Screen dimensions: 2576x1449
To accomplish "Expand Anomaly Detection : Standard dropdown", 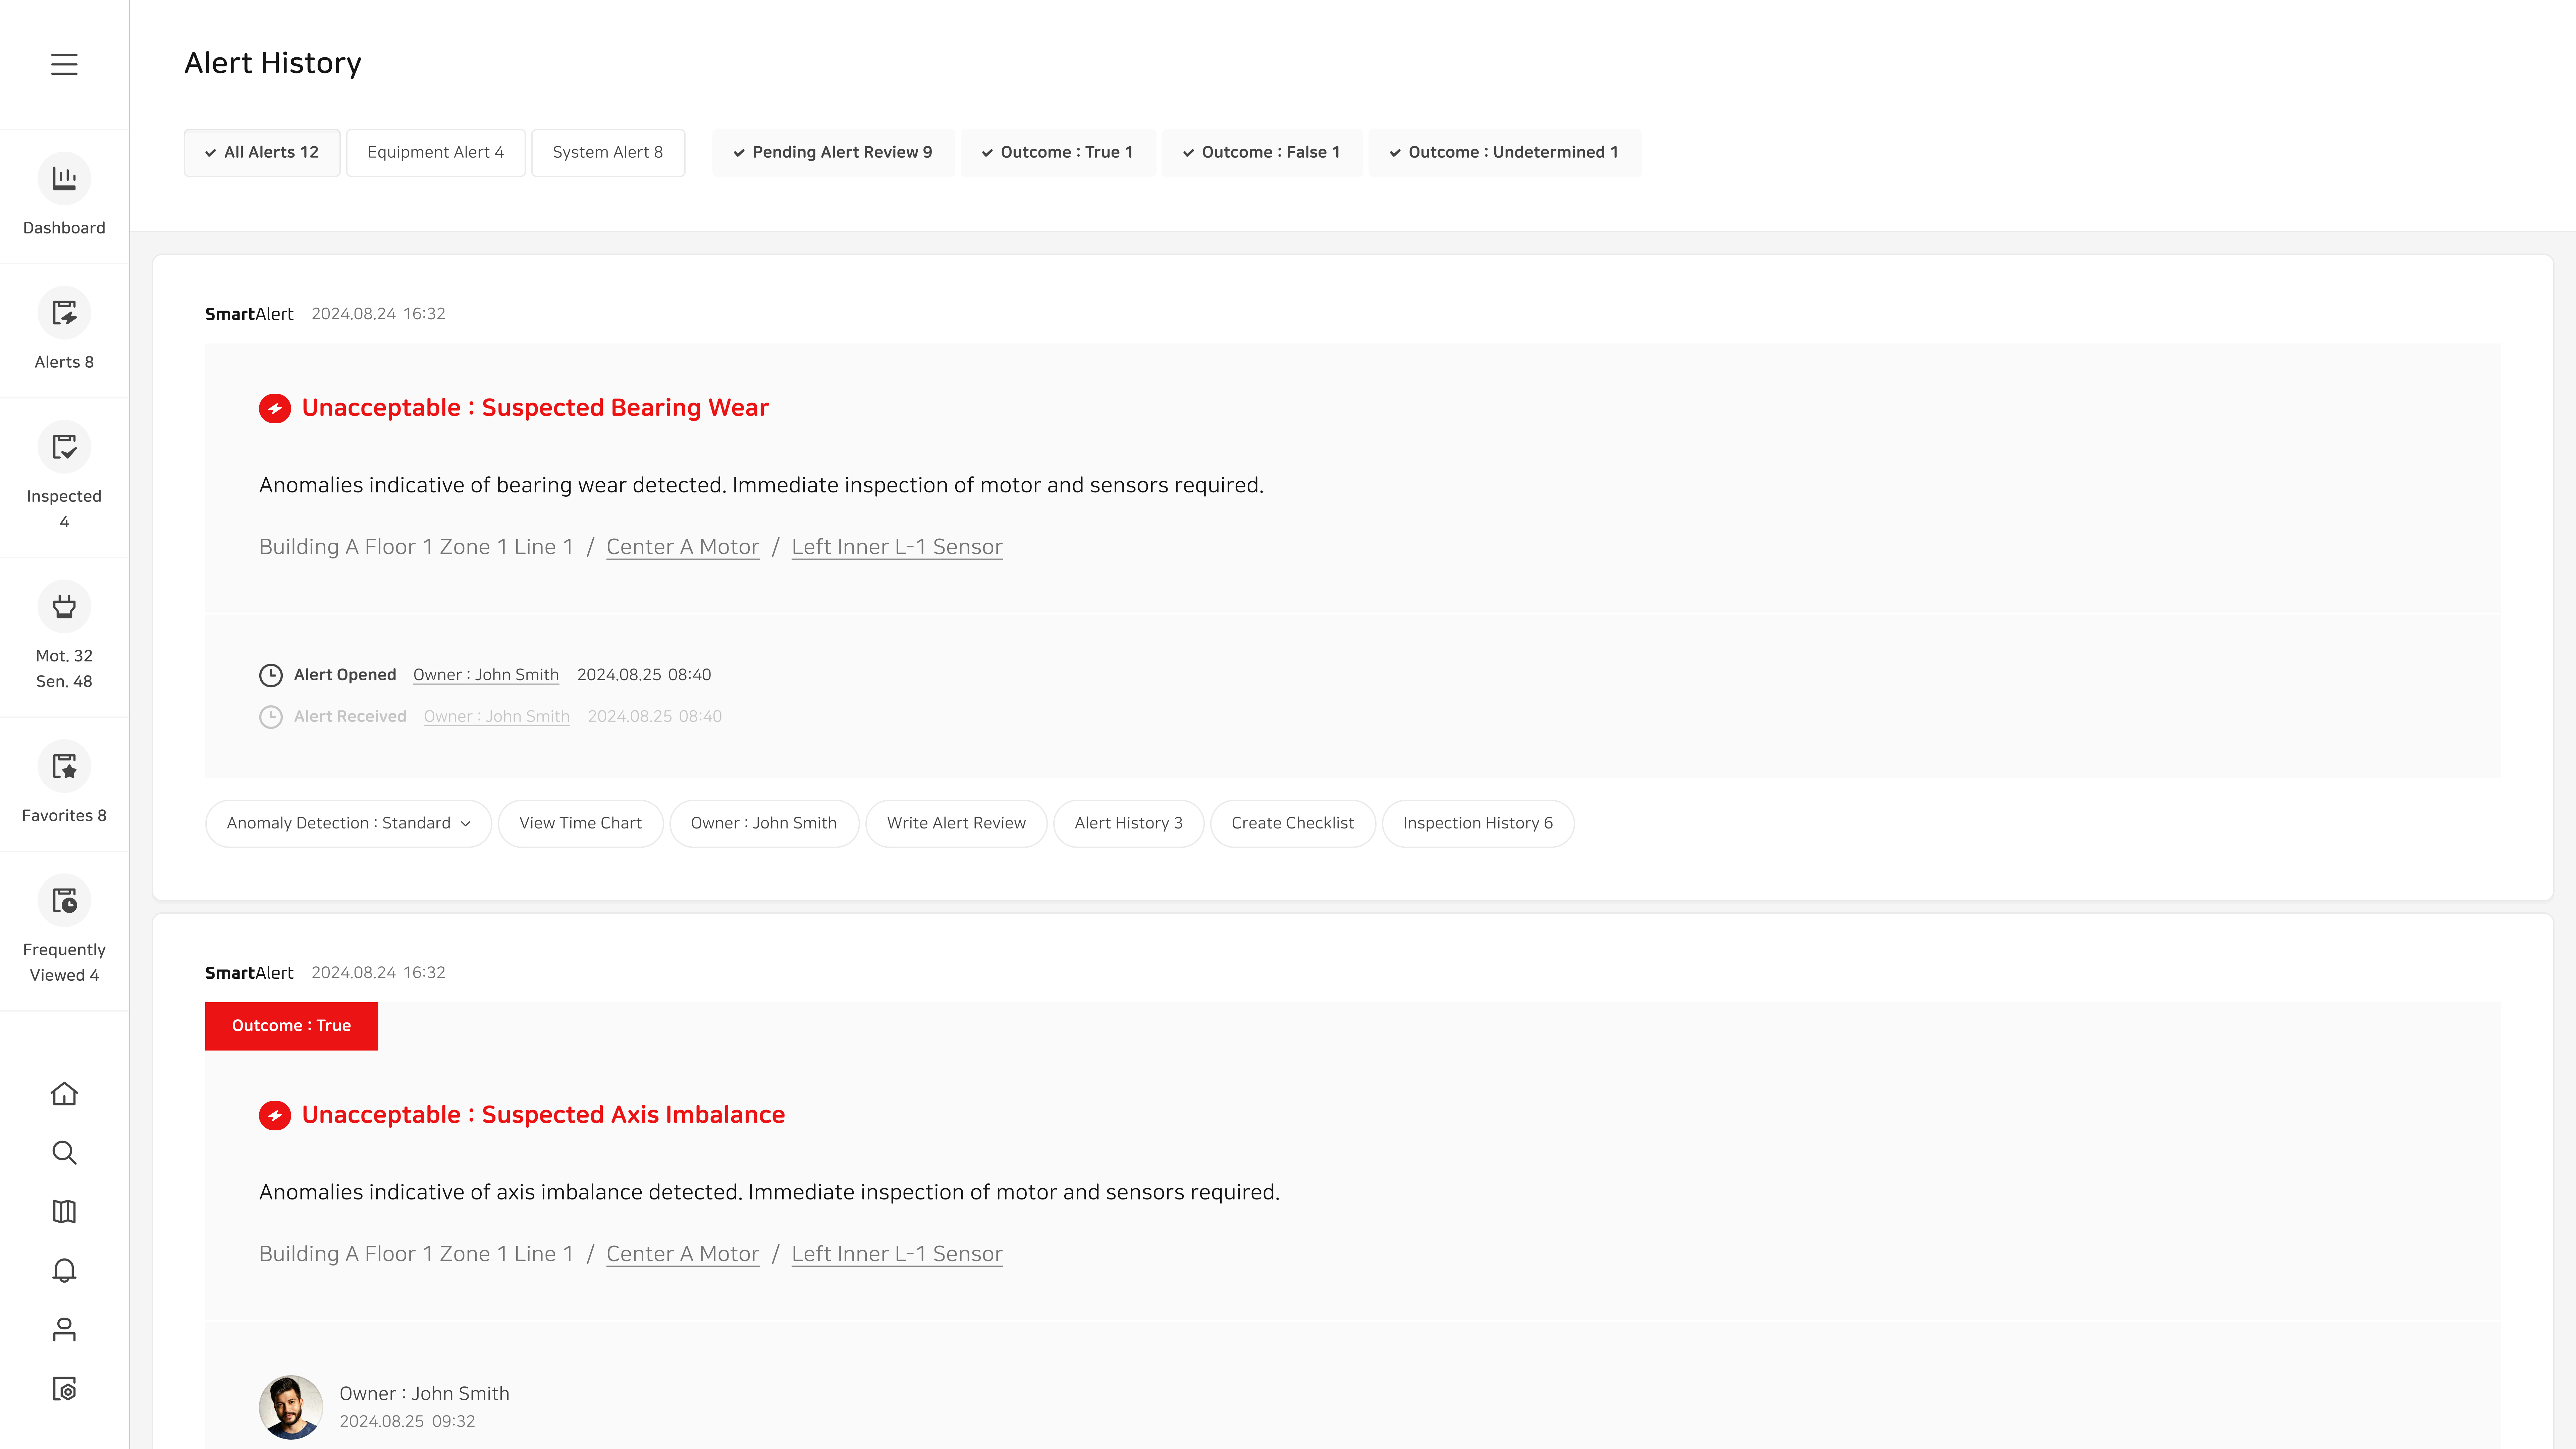I will (x=348, y=823).
